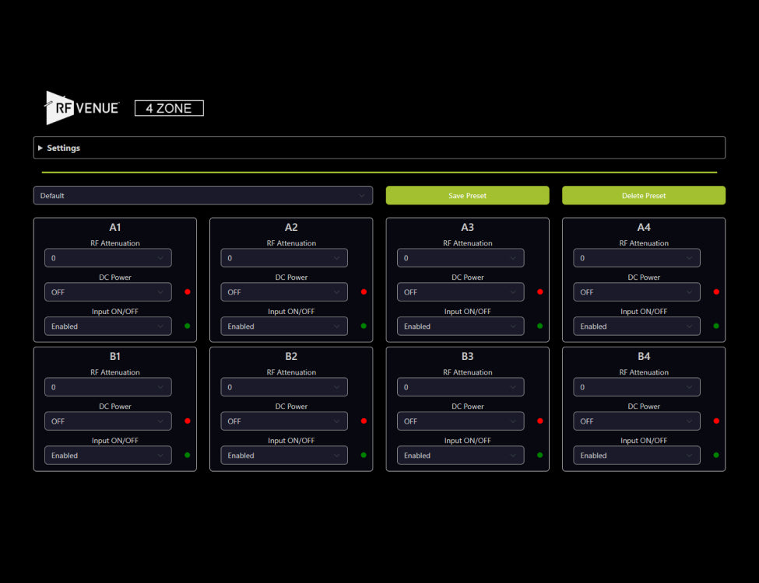Click B4 Input green status indicator
759x583 pixels.
point(716,456)
